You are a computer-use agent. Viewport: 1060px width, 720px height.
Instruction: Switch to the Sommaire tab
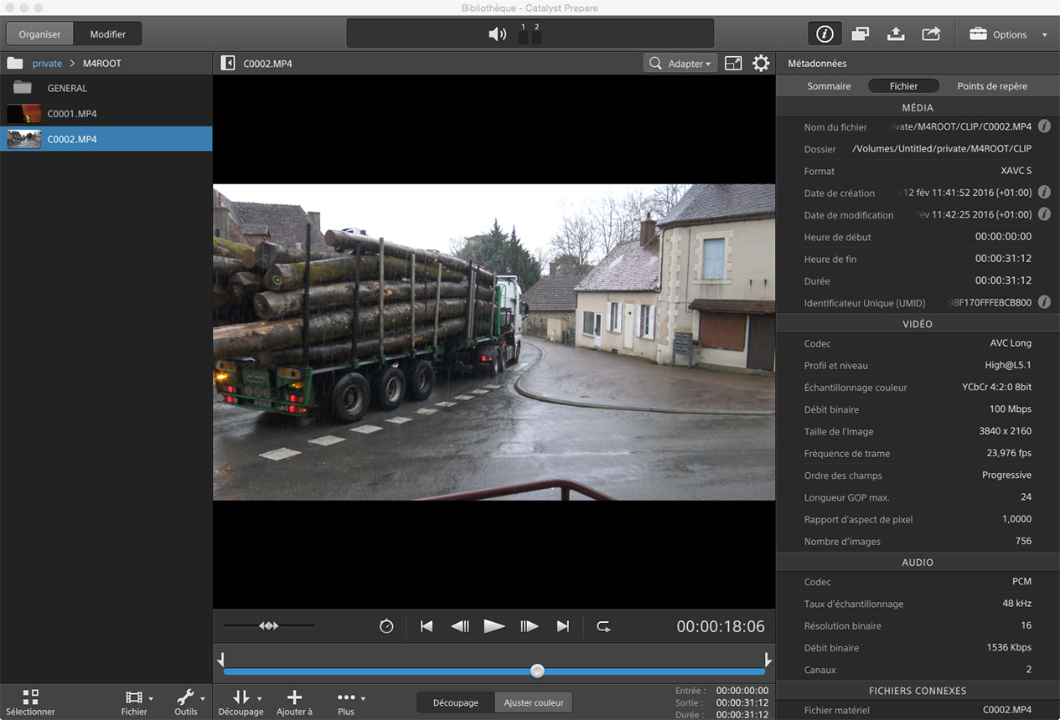[829, 86]
